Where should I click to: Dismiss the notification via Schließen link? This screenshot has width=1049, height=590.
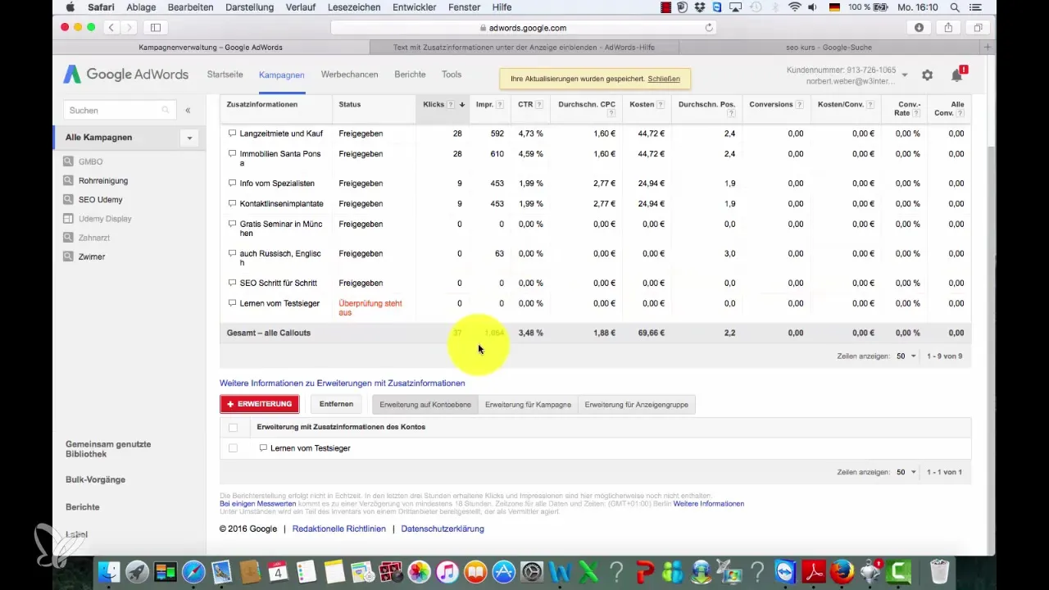[x=664, y=79]
